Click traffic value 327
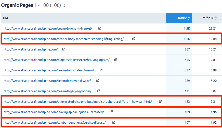Screen dimensions: 222x128 tap(187, 70)
